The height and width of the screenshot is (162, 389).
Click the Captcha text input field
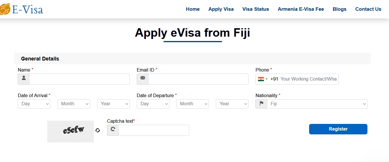(x=154, y=130)
